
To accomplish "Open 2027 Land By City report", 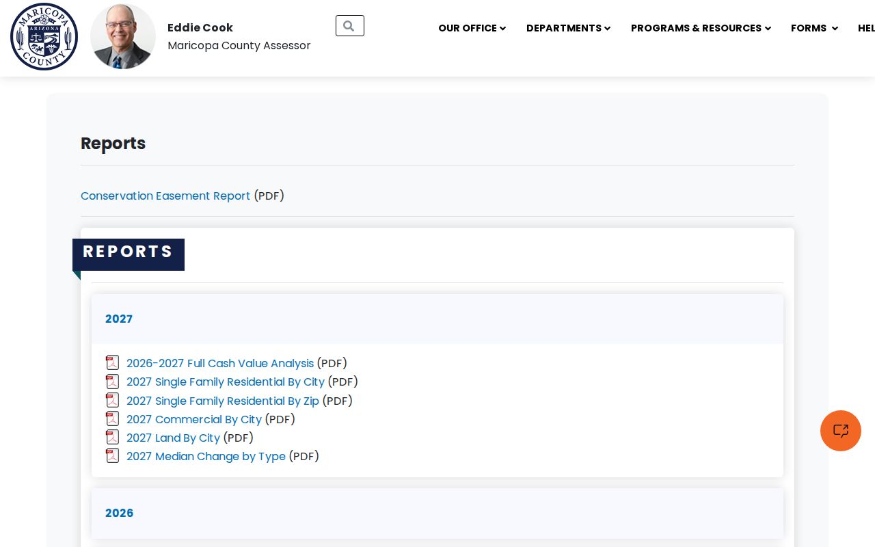I will click(x=173, y=438).
